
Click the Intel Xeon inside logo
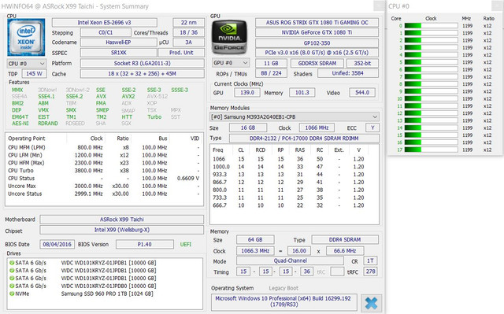tap(26, 37)
